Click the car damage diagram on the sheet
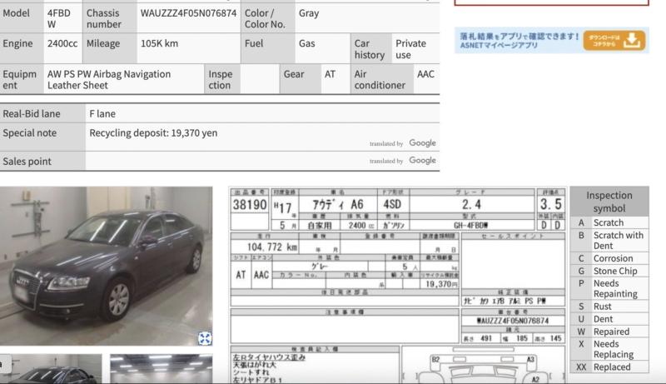 click(x=483, y=365)
